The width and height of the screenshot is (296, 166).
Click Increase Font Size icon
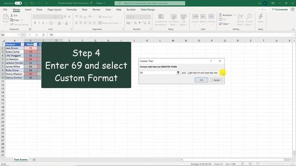tap(65, 17)
